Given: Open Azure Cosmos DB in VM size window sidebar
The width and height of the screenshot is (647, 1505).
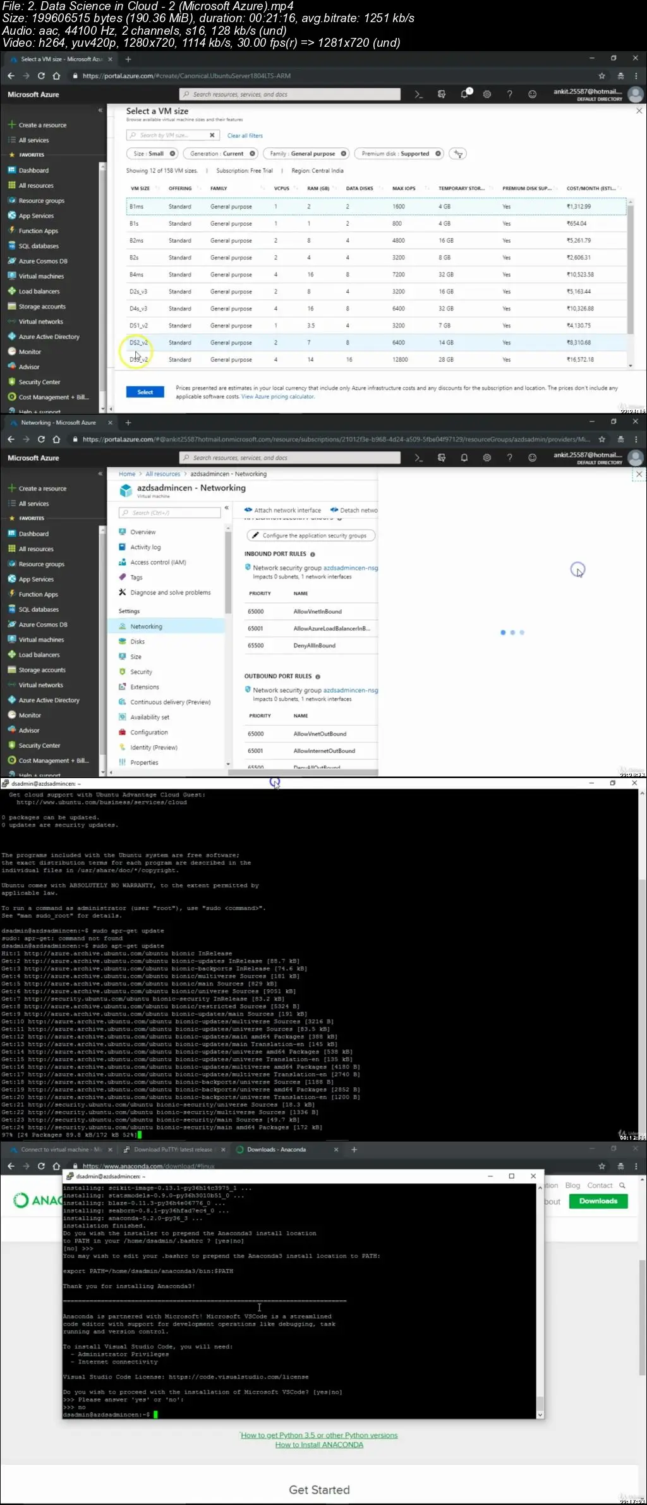Looking at the screenshot, I should coord(43,261).
